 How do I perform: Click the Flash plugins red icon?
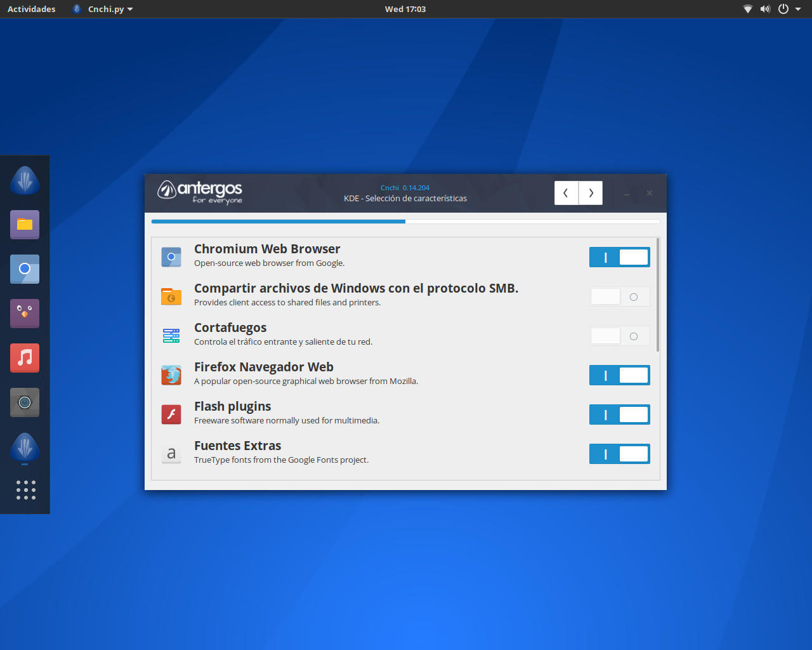171,415
